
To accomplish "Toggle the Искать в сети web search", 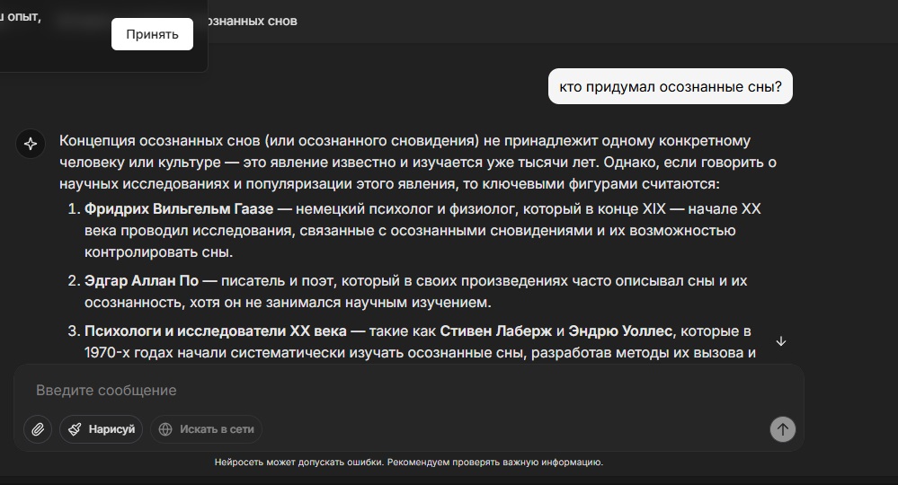I will (206, 429).
